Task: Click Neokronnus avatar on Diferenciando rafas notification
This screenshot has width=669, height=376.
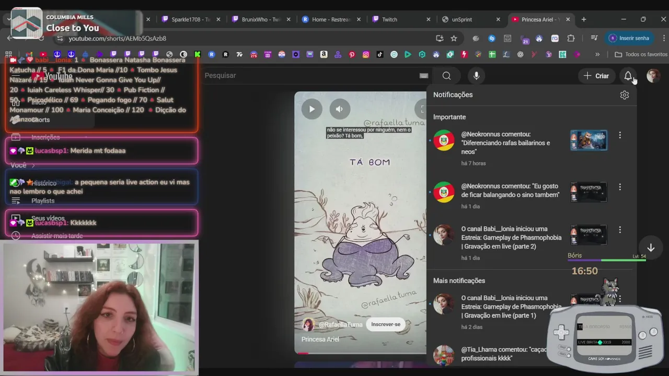Action: (x=444, y=140)
